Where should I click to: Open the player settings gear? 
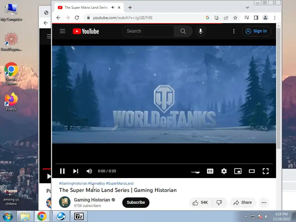[x=224, y=171]
